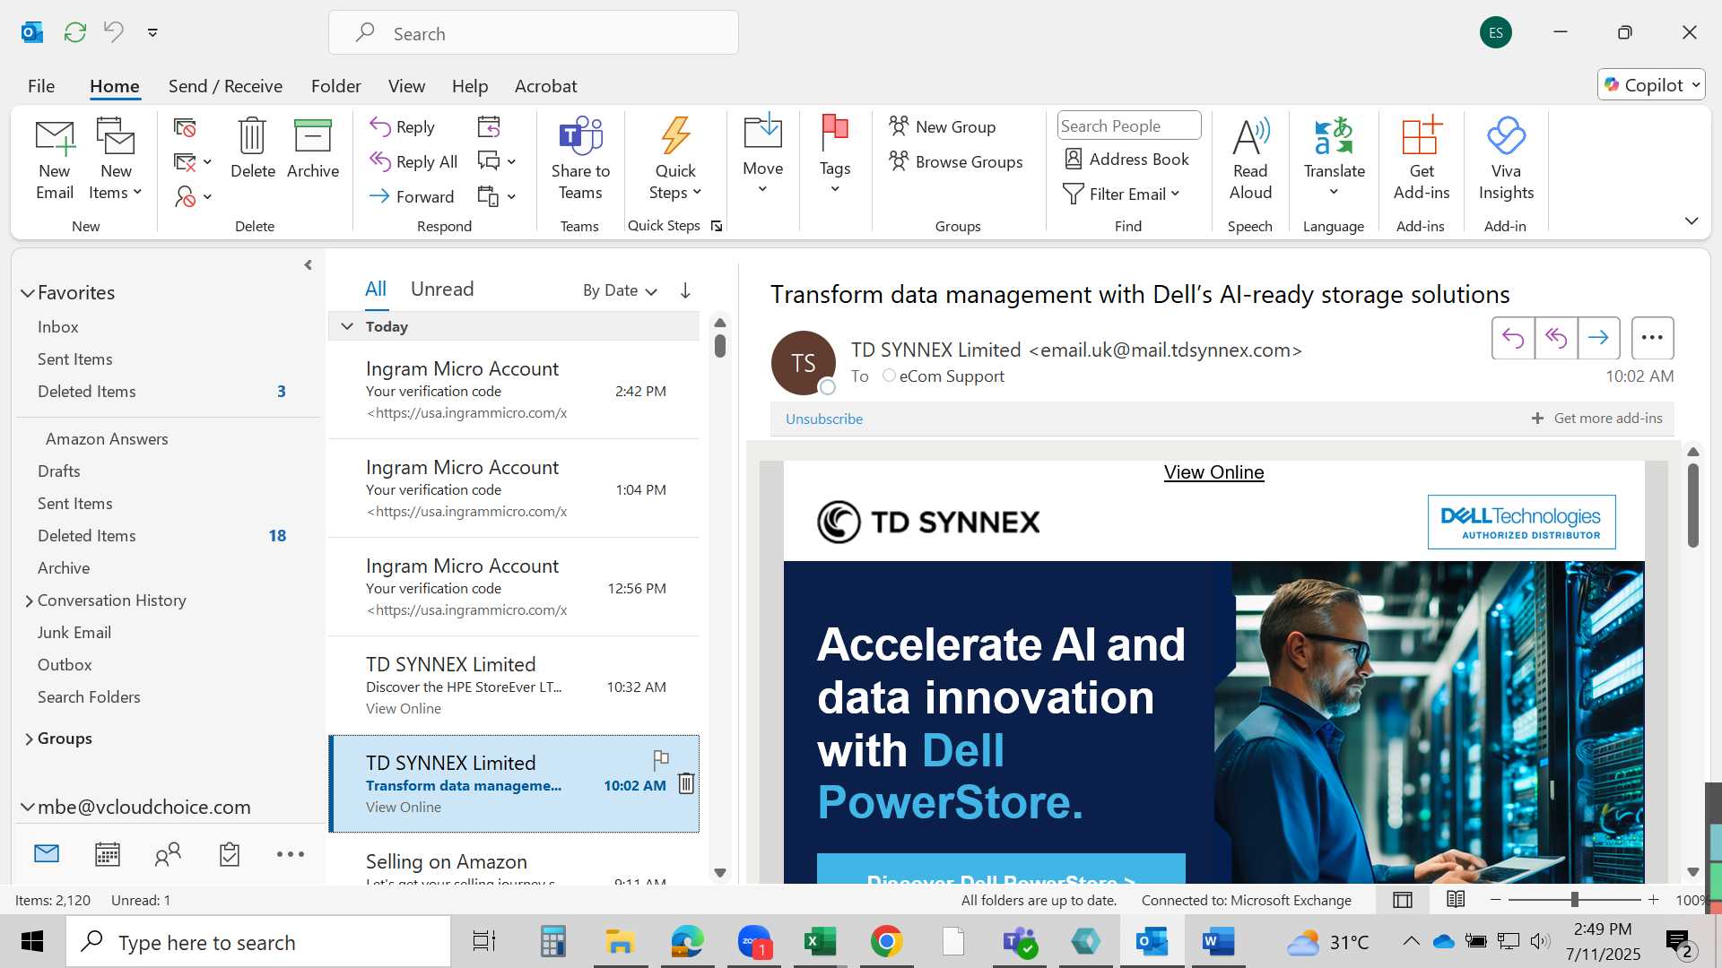
Task: Open the ES account profile button
Action: click(1495, 33)
